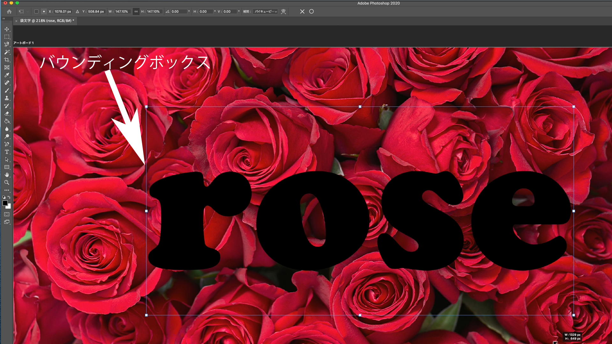Image resolution: width=612 pixels, height=344 pixels.
Task: Click the reference point location grid
Action: 44,11
